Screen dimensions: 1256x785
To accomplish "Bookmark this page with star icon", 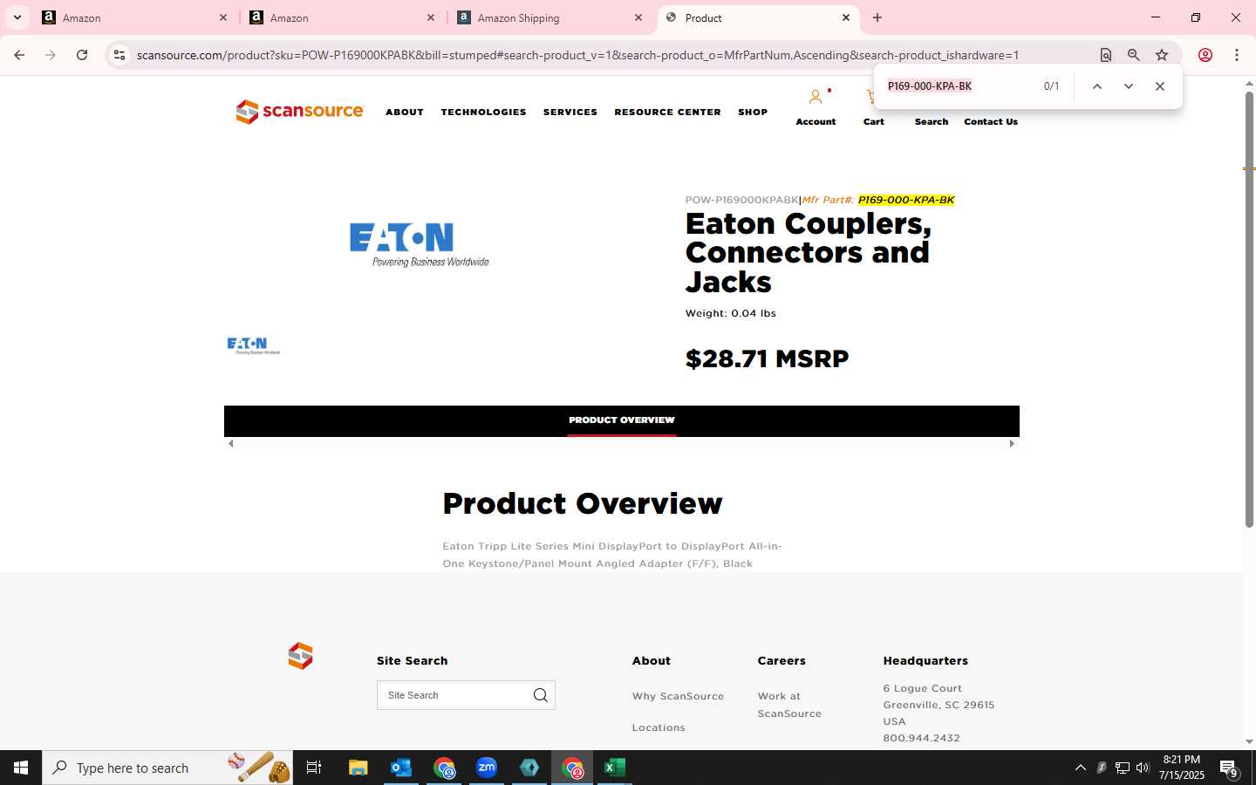I will 1162,55.
